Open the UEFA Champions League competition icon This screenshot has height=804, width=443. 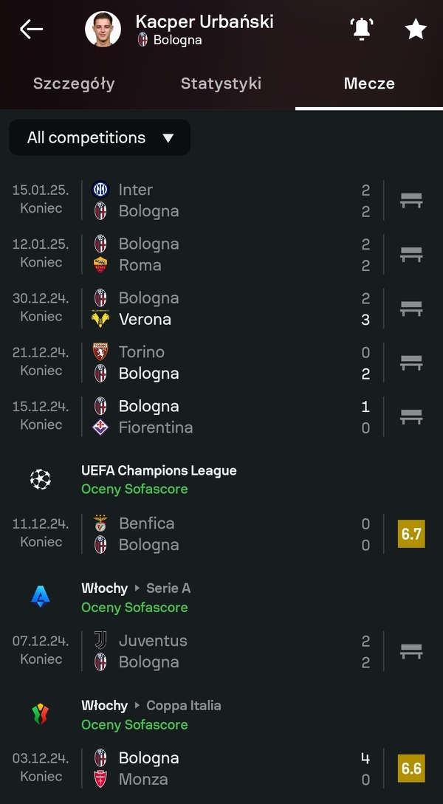(x=41, y=479)
